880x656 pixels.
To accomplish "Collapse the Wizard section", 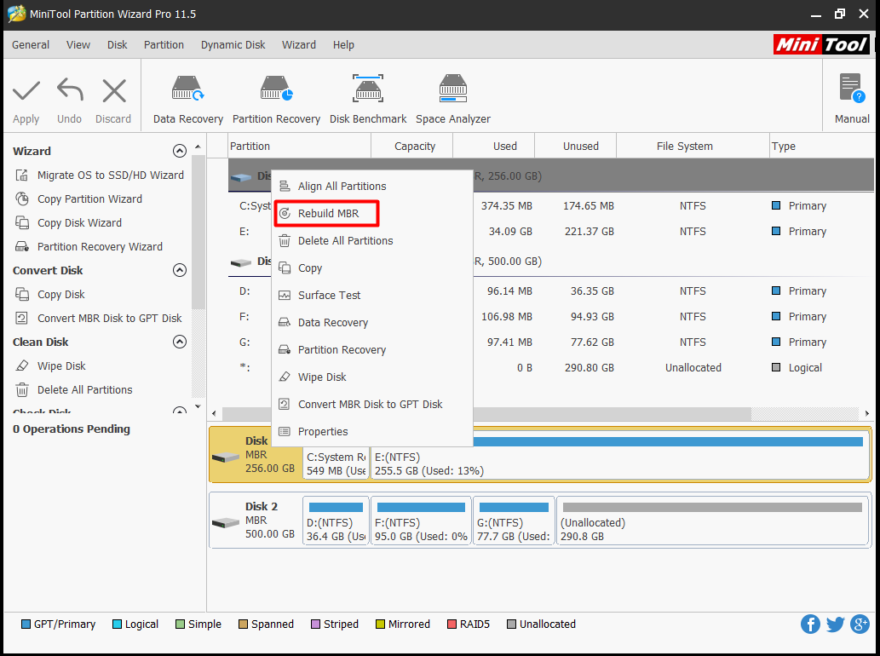I will (179, 151).
